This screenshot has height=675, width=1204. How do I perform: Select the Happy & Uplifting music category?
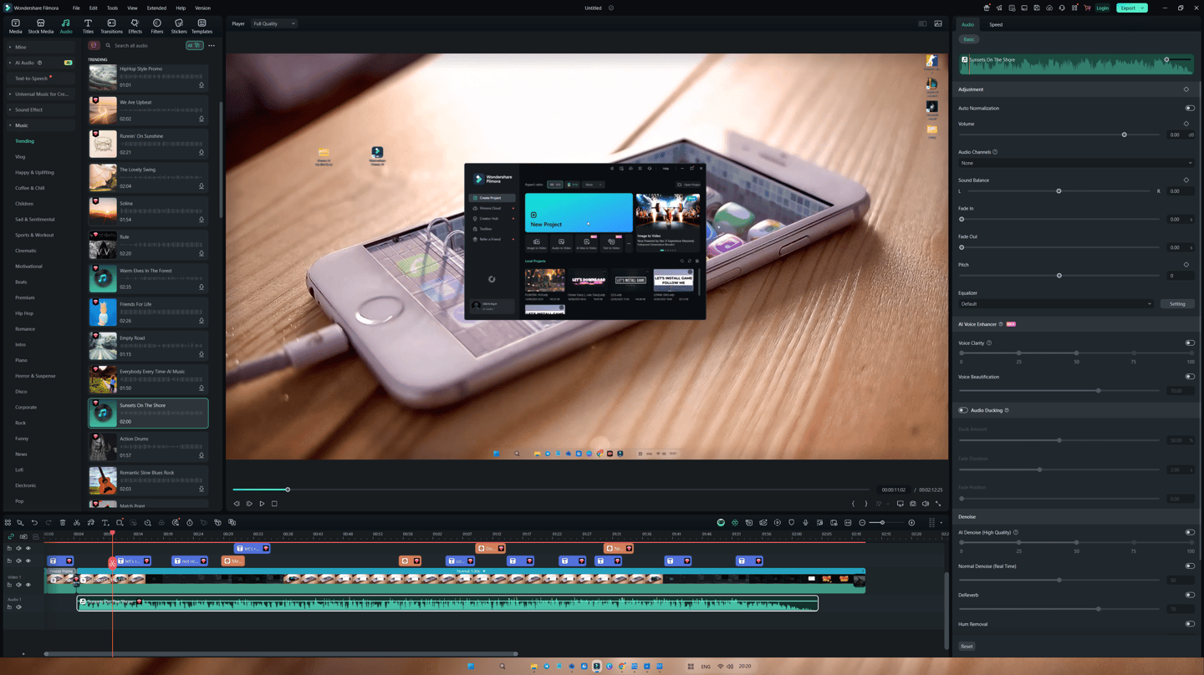pyautogui.click(x=34, y=172)
